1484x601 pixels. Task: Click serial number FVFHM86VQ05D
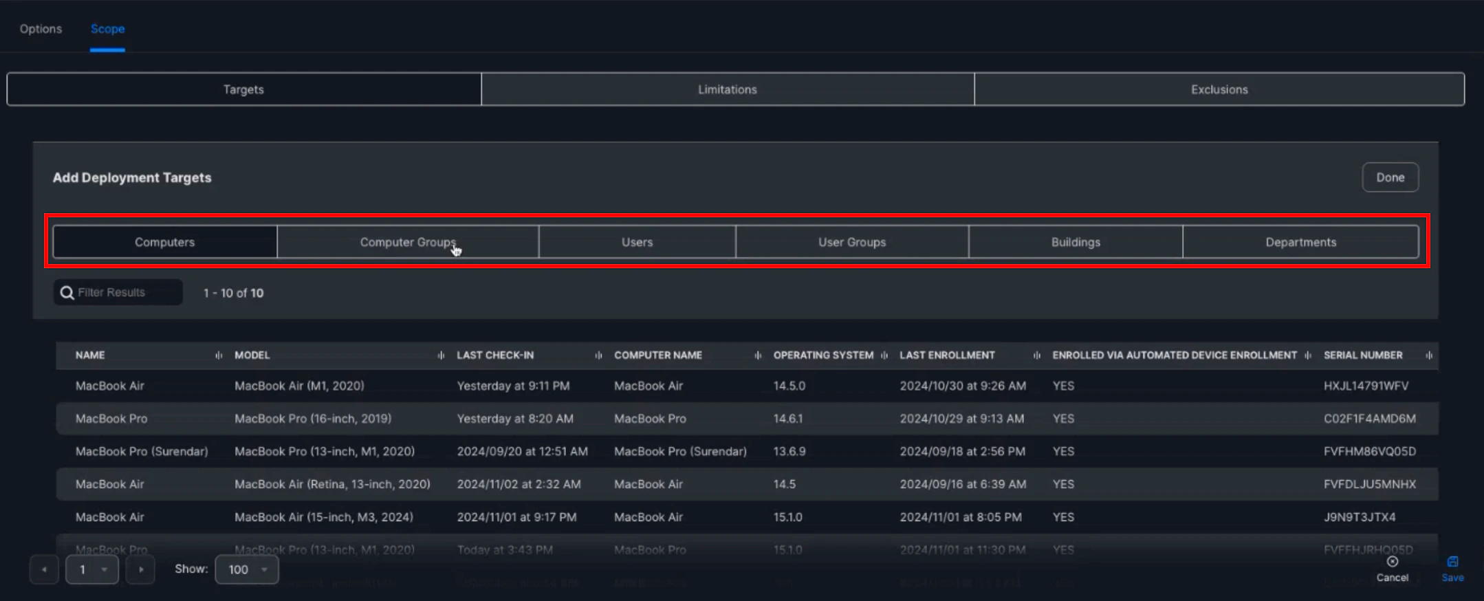(x=1370, y=452)
